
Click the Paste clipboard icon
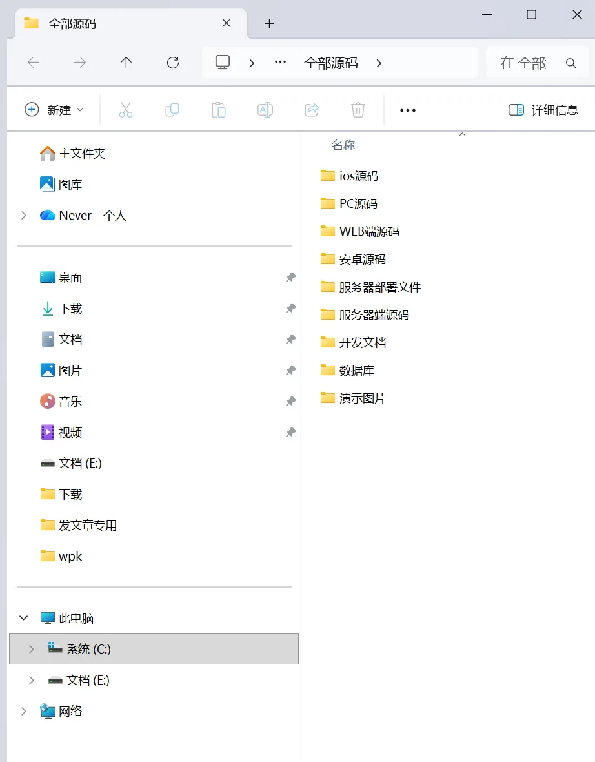(x=219, y=110)
